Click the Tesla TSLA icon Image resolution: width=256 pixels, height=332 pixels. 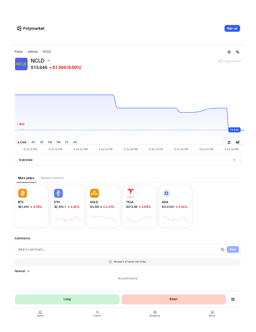(x=130, y=193)
